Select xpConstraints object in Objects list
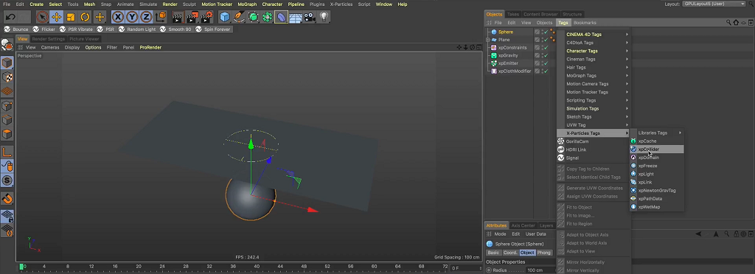 click(x=512, y=48)
